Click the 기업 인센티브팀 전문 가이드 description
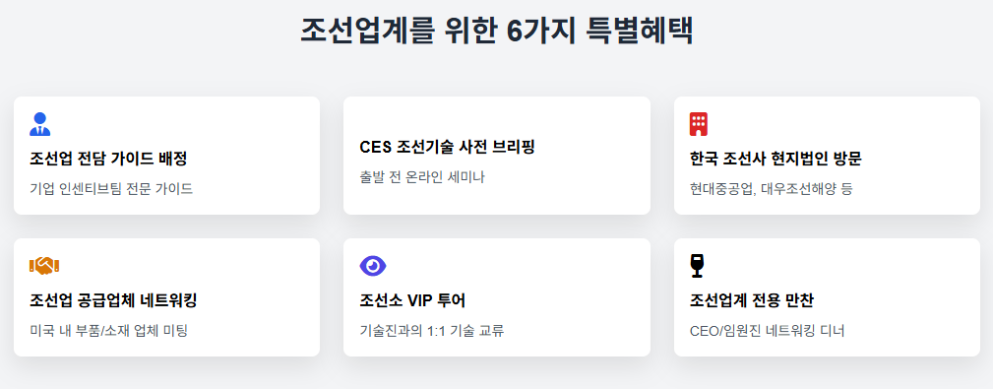 [x=111, y=189]
